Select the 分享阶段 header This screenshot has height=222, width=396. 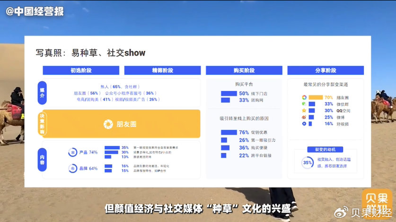pyautogui.click(x=326, y=70)
